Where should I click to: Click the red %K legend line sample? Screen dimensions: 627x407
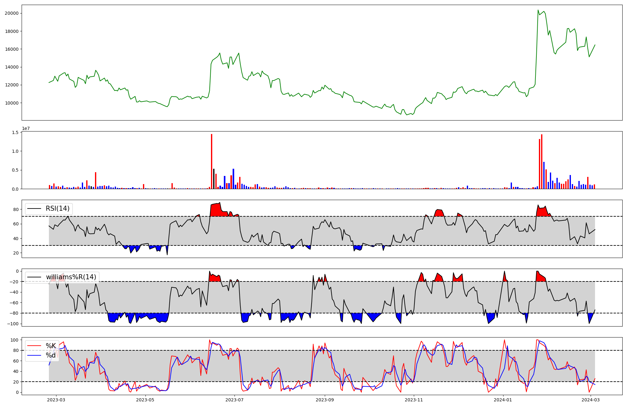(34, 346)
